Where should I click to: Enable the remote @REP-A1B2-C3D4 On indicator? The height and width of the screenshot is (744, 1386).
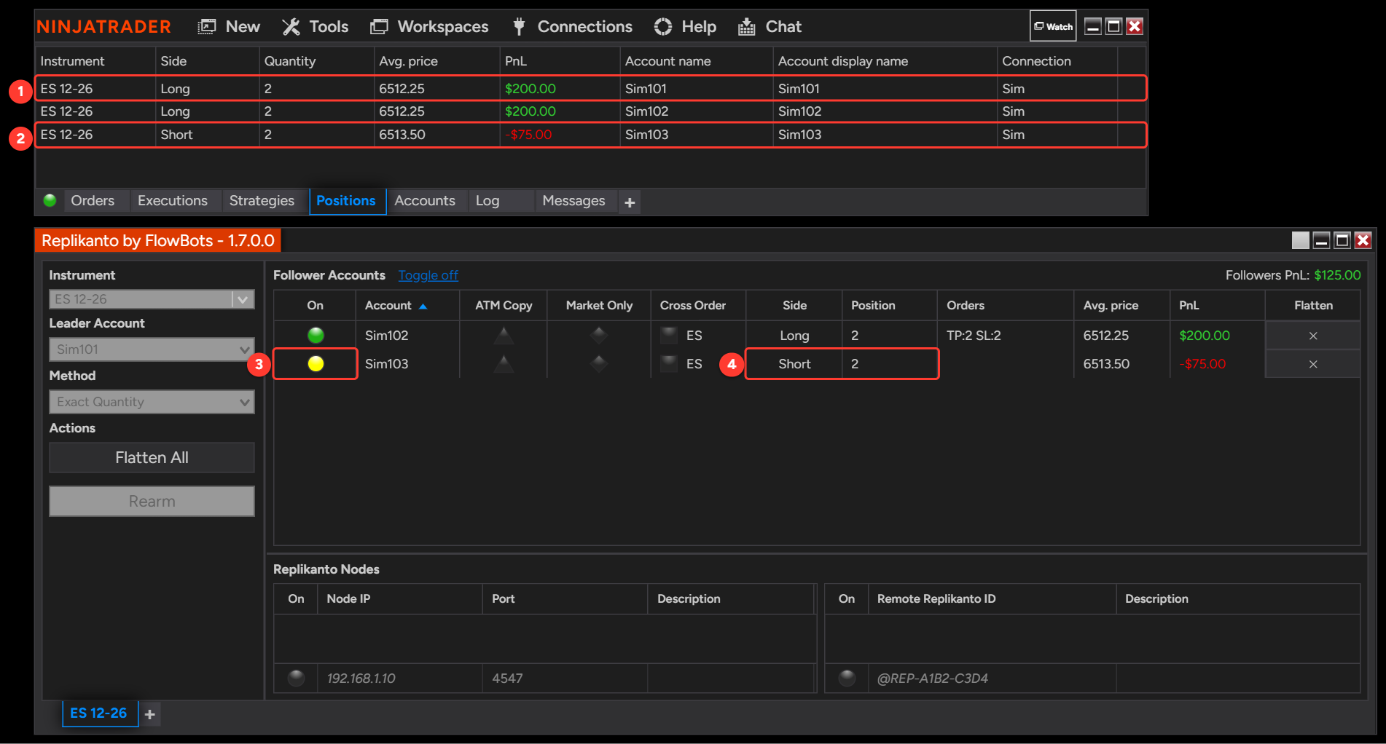(x=847, y=678)
